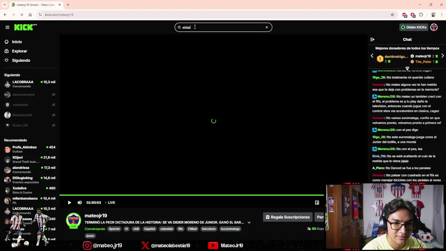
Task: Open recommended channel RDjavi
Action: click(30, 159)
